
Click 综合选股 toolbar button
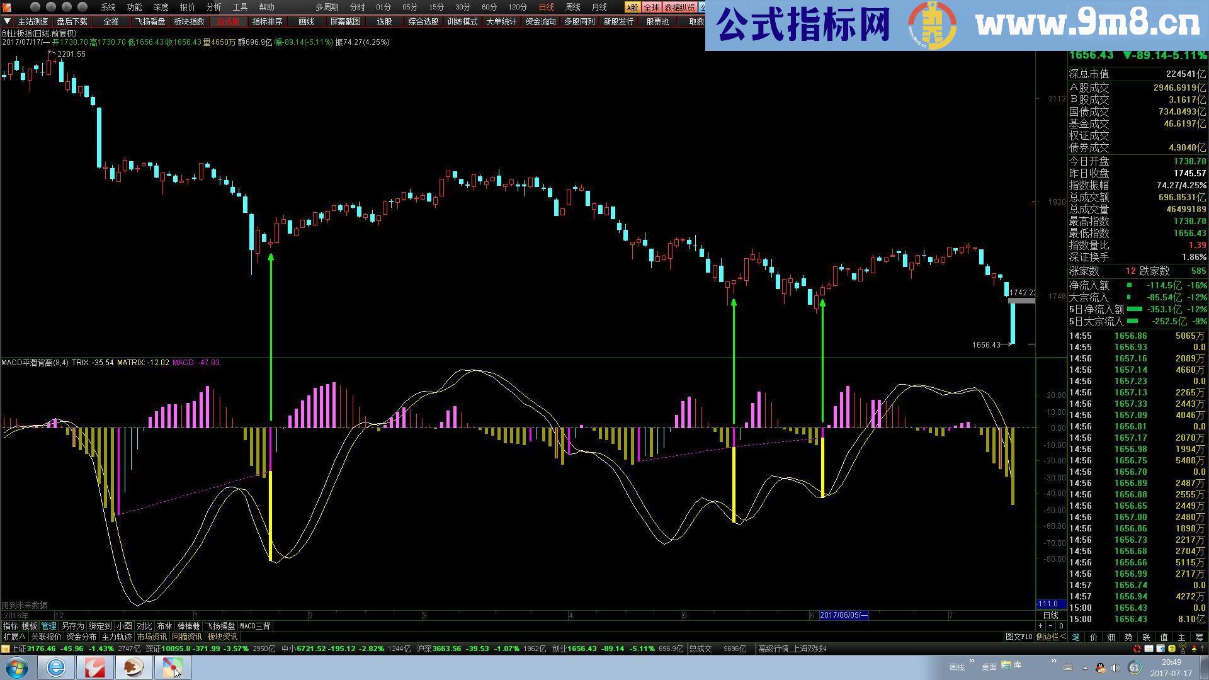coord(423,21)
